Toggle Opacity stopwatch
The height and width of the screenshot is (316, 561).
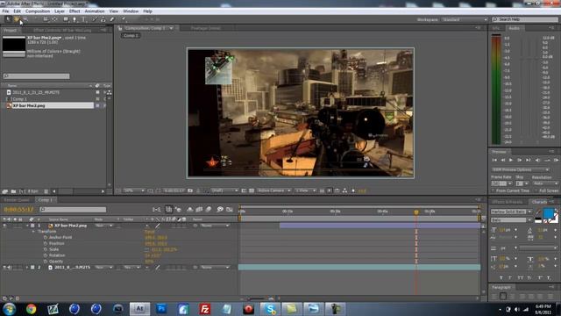pyautogui.click(x=46, y=262)
